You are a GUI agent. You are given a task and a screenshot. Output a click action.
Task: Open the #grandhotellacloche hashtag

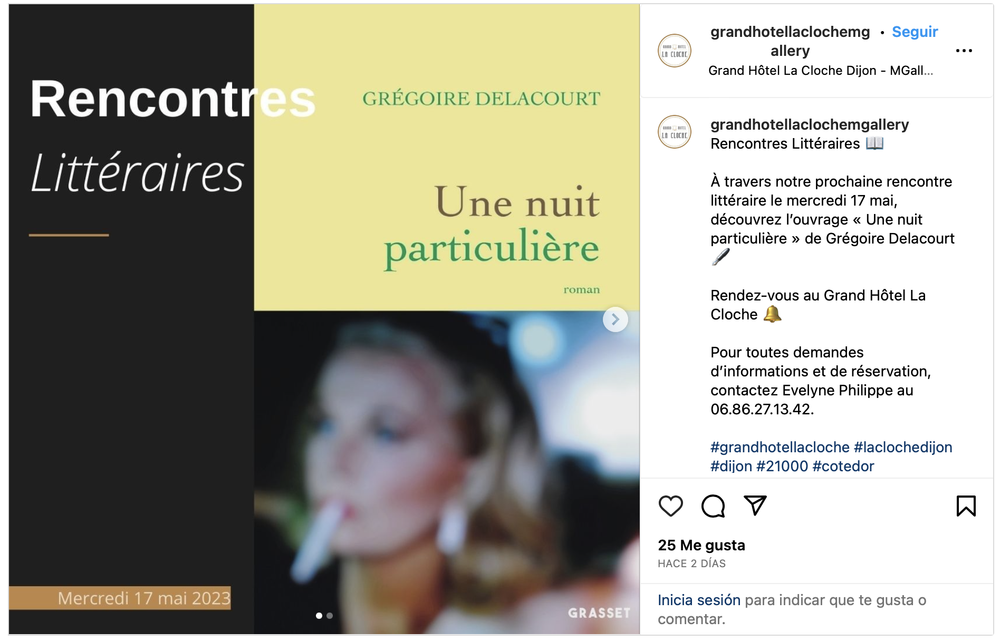[780, 447]
